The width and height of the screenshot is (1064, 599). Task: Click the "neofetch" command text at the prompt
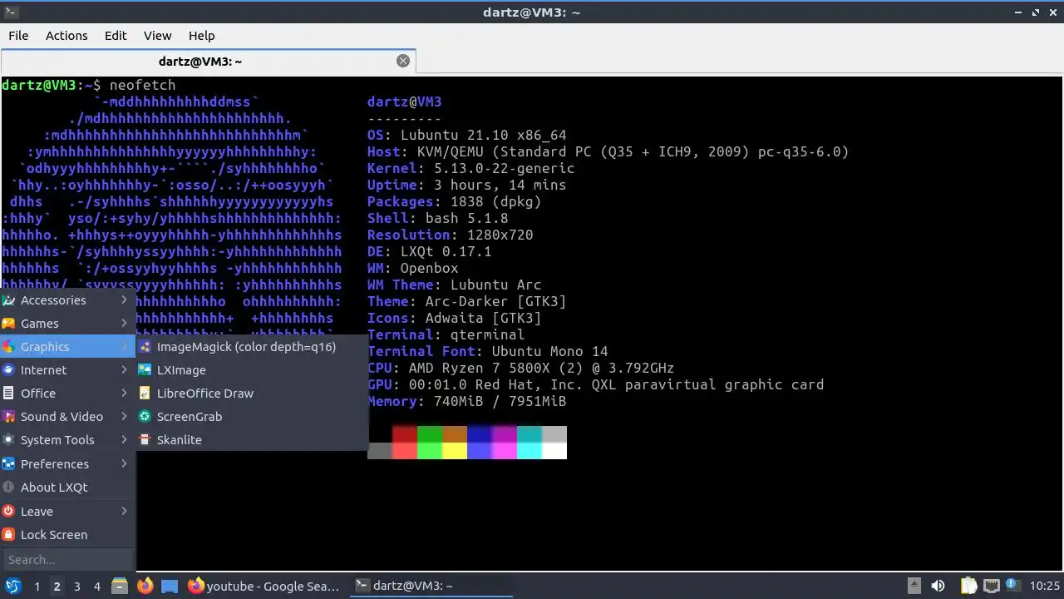pyautogui.click(x=142, y=85)
